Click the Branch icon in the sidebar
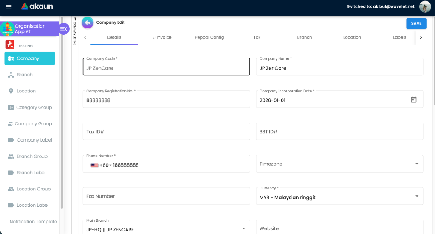 coord(11,75)
